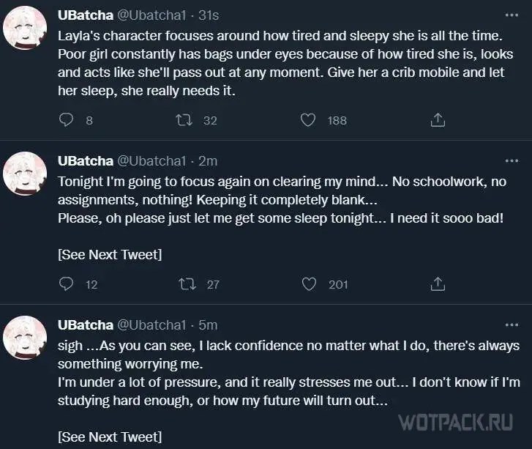Share the Layla character tweet
532x449 pixels.
coord(438,120)
